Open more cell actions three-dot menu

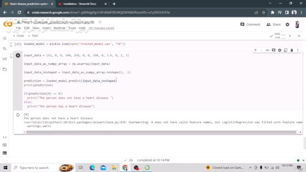coord(298,50)
